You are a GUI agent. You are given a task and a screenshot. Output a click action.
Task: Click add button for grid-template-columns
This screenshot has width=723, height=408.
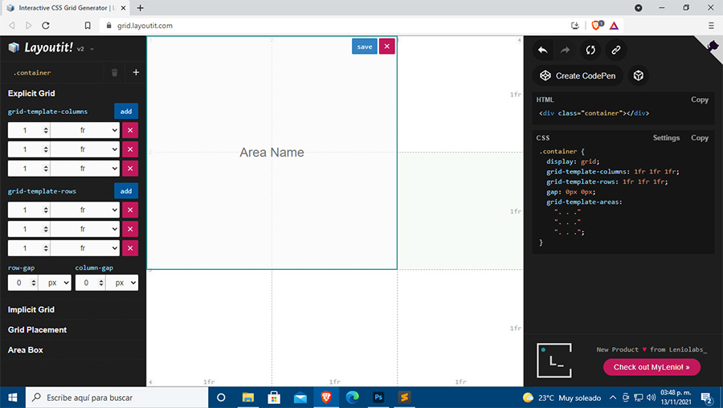click(126, 112)
